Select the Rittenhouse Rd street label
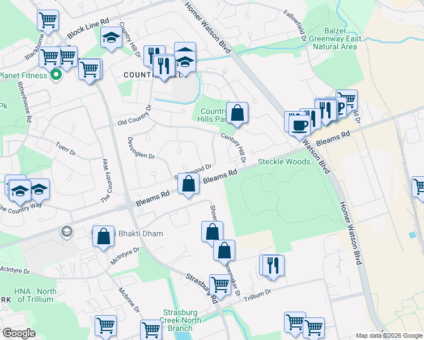This screenshot has width=424, height=340. click(24, 102)
